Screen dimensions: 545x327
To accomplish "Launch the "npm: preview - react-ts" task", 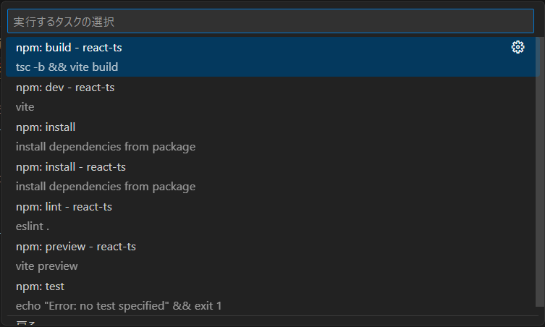I will pos(76,247).
